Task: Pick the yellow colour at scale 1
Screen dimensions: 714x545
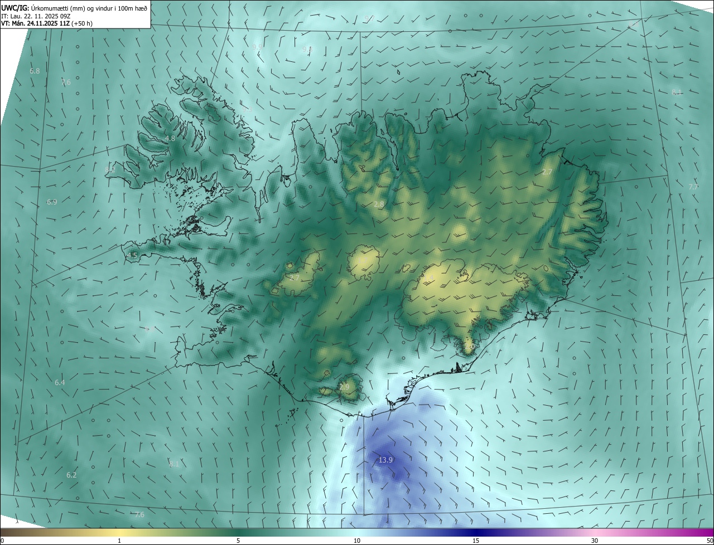Action: click(119, 532)
